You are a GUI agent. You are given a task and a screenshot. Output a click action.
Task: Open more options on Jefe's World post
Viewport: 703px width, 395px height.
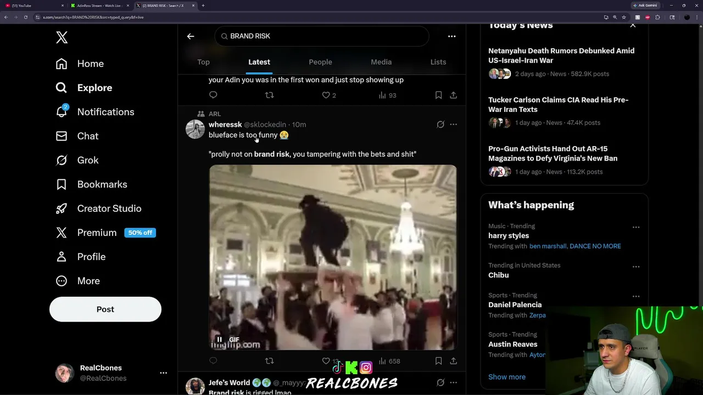(x=453, y=382)
